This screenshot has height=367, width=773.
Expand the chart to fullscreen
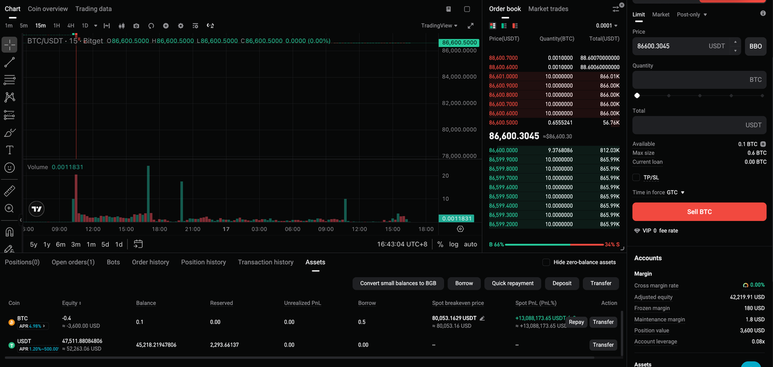[x=470, y=26]
